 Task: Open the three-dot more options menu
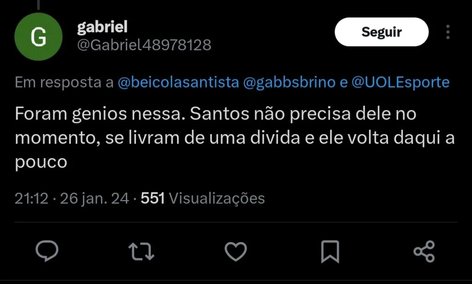(x=448, y=32)
